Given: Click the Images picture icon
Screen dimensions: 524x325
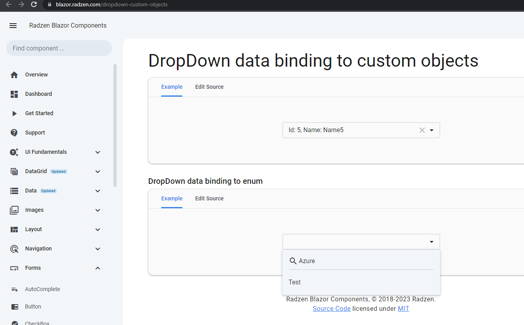Looking at the screenshot, I should point(14,210).
